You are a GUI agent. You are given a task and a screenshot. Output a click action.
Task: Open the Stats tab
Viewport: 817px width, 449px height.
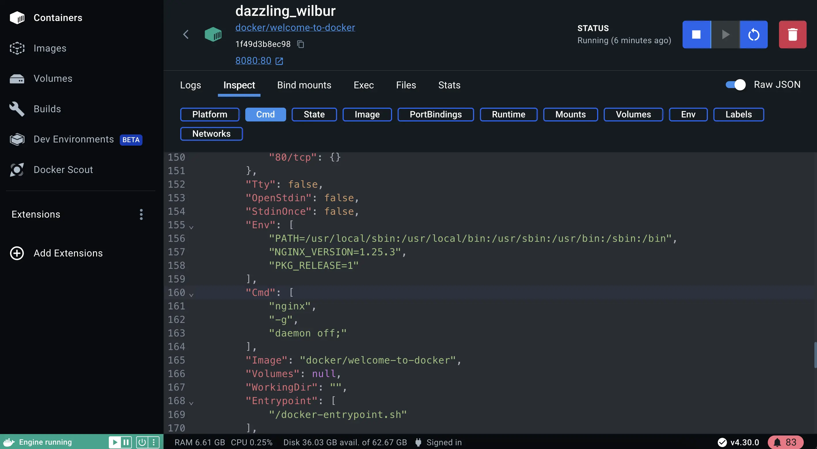tap(449, 85)
